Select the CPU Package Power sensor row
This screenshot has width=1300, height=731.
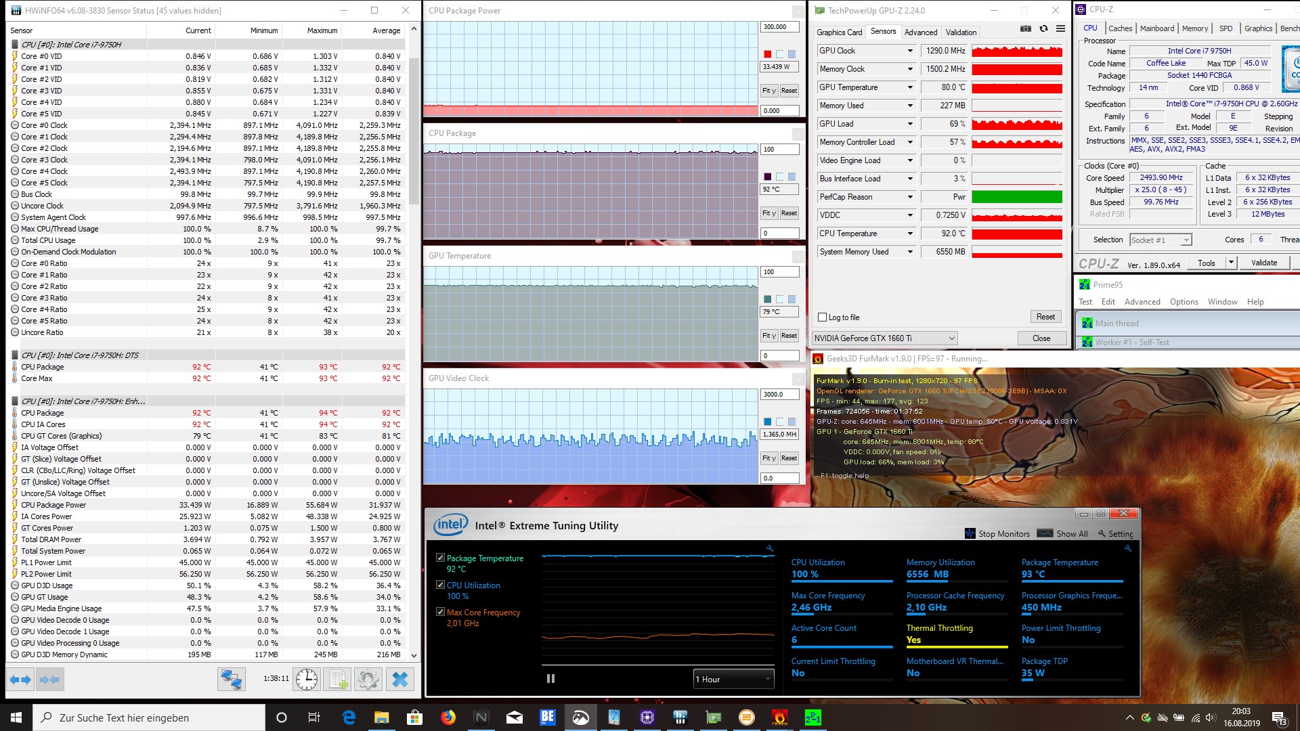(x=207, y=505)
